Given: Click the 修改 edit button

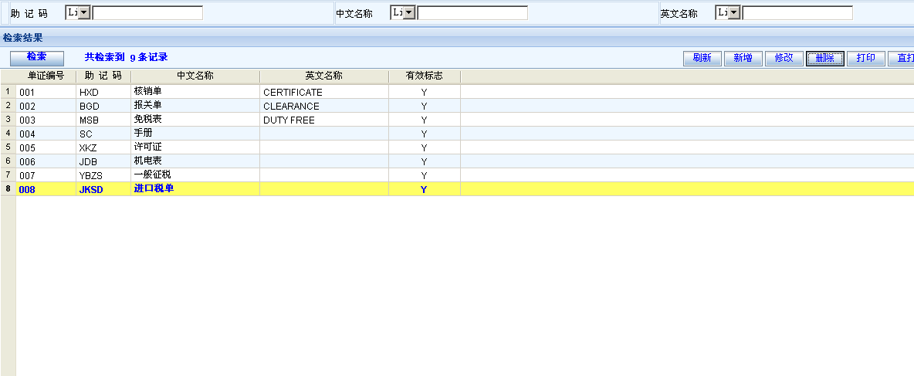Looking at the screenshot, I should pyautogui.click(x=784, y=59).
